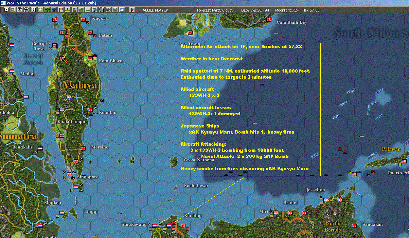Image resolution: width=409 pixels, height=238 pixels.
Task: Click the George Town label
Action: pos(39,46)
